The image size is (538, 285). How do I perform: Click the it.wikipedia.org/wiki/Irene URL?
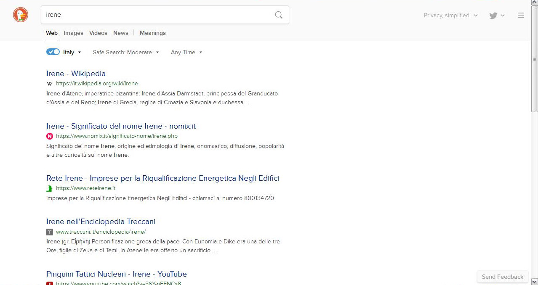(x=97, y=84)
